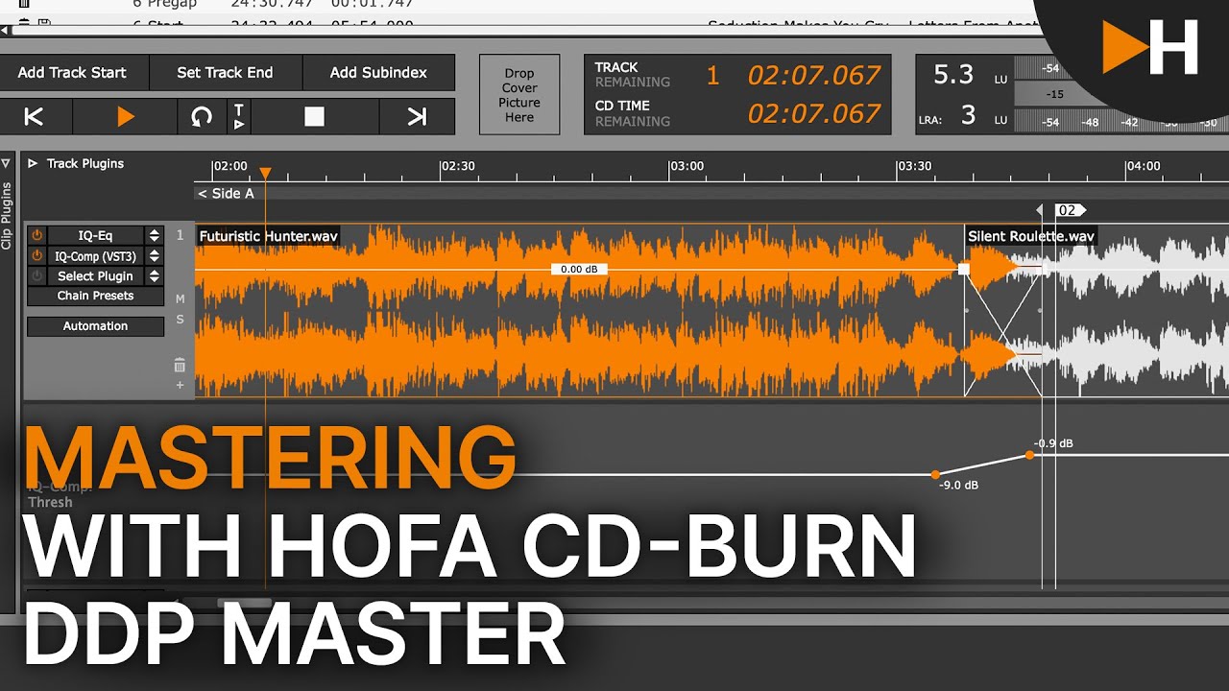Mute track 1 with the M button
The image size is (1229, 691).
click(180, 299)
